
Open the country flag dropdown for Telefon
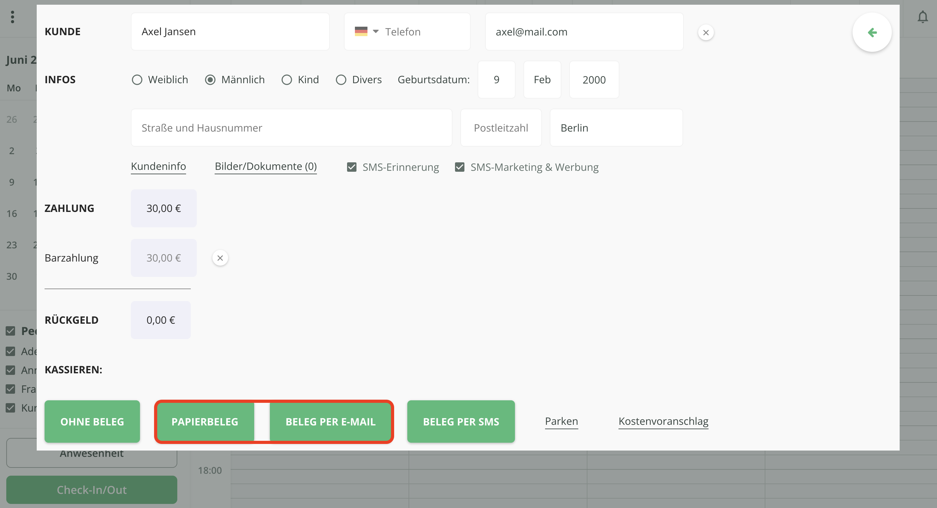tap(367, 31)
